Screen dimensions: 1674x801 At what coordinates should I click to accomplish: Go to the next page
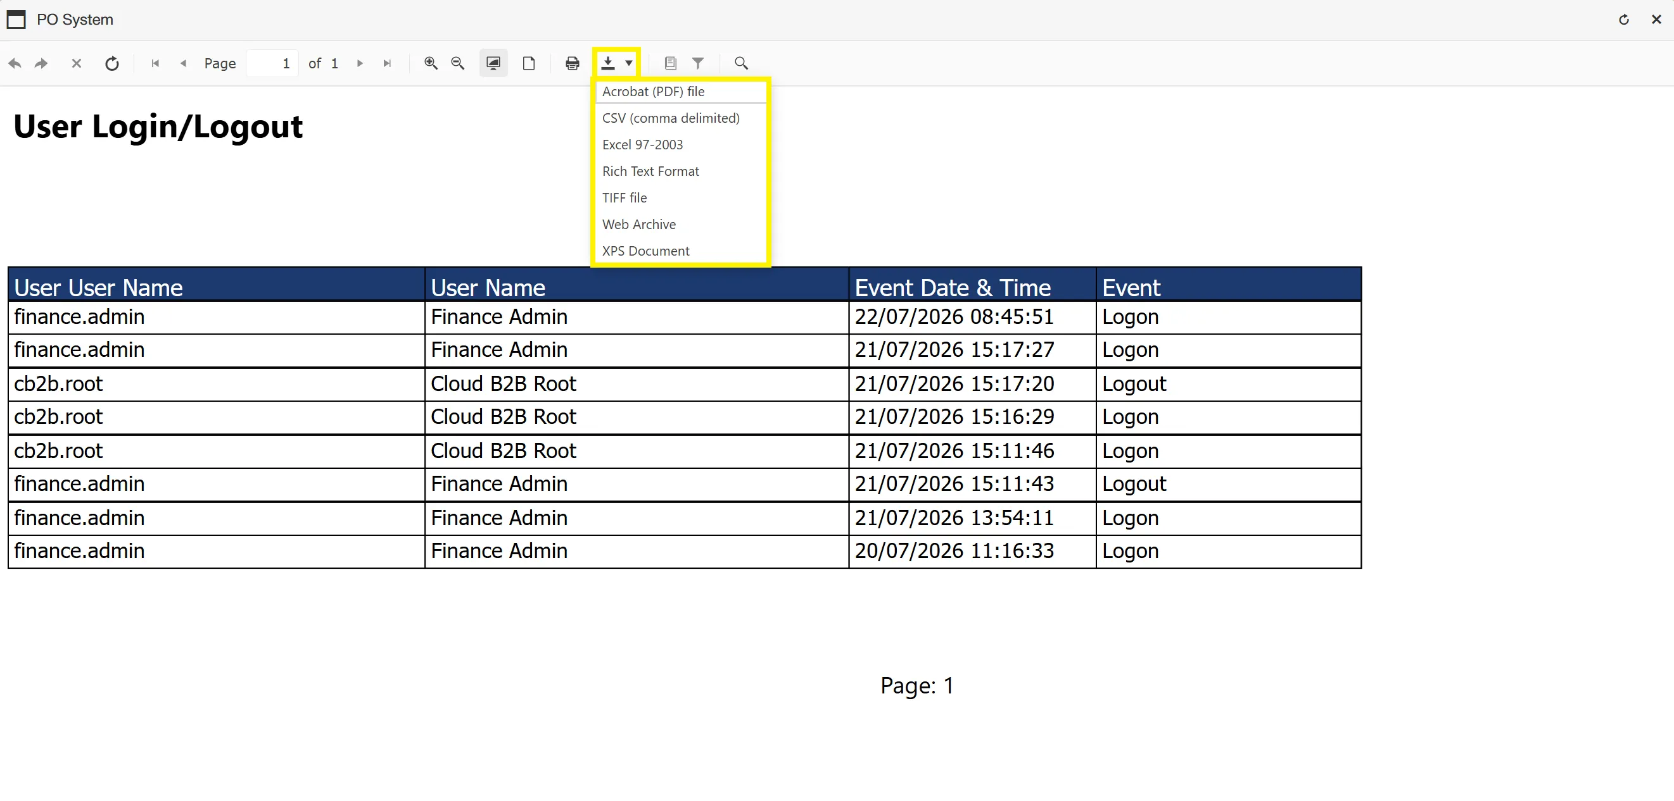pyautogui.click(x=359, y=63)
